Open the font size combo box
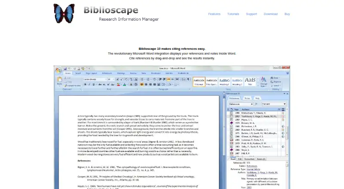Image resolution: width=344 pixels, height=189 pixels. (x=111, y=79)
